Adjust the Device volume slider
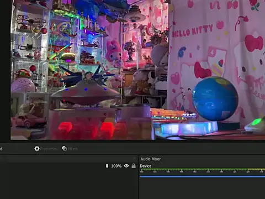The width and height of the screenshot is (265, 199). click(x=202, y=176)
